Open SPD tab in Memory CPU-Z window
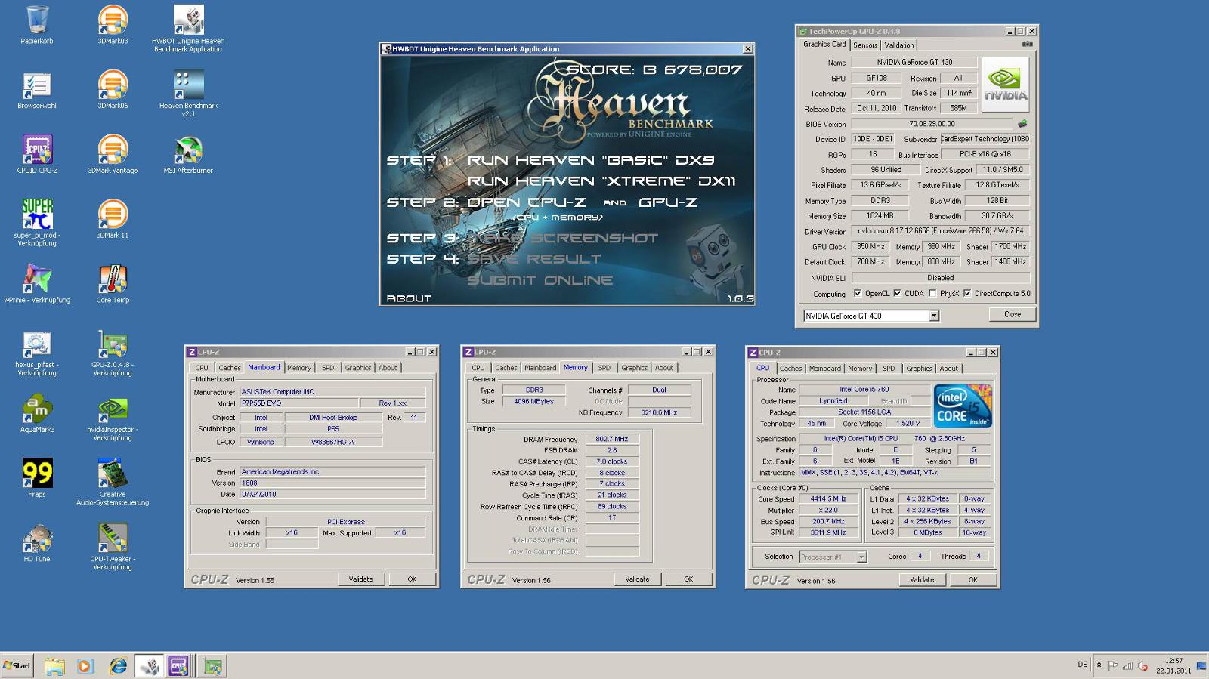This screenshot has width=1209, height=679. (x=604, y=368)
